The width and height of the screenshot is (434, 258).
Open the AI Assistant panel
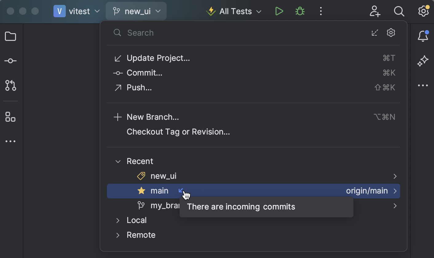(x=423, y=61)
